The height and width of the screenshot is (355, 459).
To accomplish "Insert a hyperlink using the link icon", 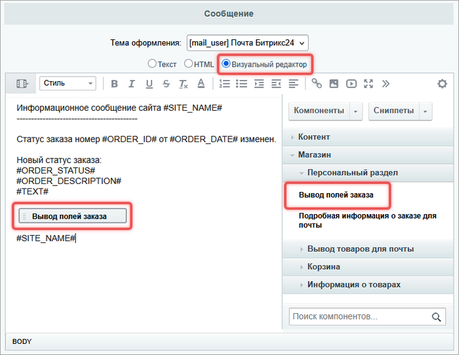I will 317,84.
